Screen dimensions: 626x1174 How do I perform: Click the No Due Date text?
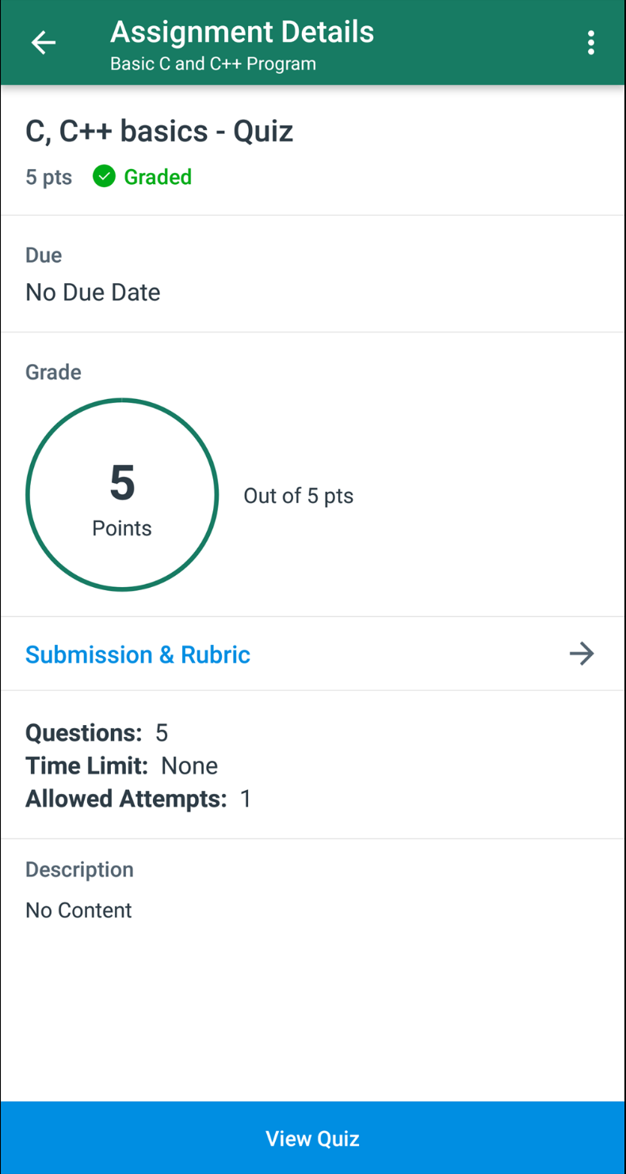point(93,293)
